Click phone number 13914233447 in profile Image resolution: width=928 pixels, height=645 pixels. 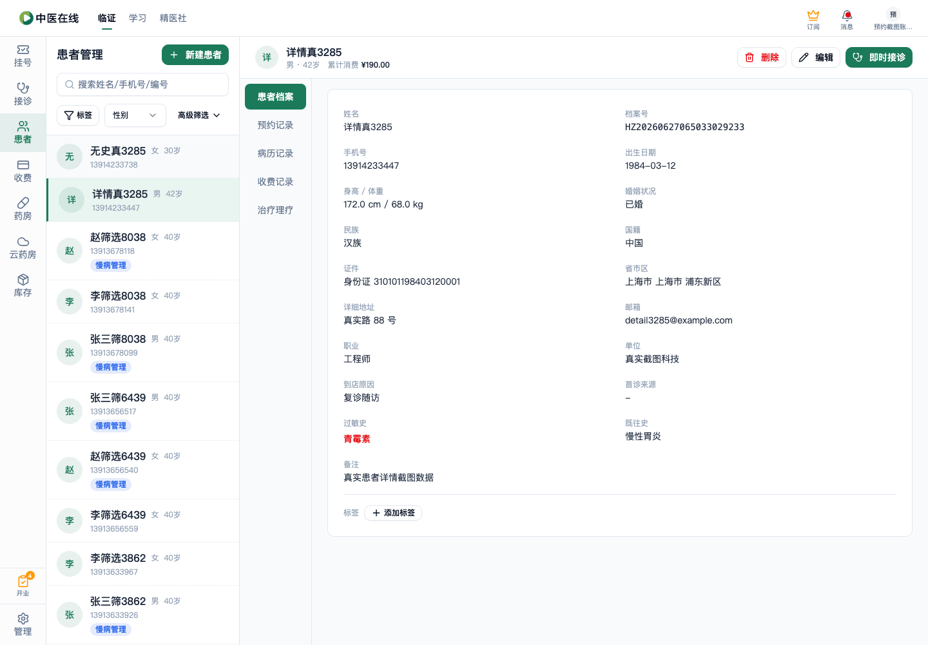coord(371,166)
